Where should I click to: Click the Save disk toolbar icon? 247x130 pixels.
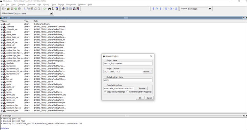(x=12, y=9)
